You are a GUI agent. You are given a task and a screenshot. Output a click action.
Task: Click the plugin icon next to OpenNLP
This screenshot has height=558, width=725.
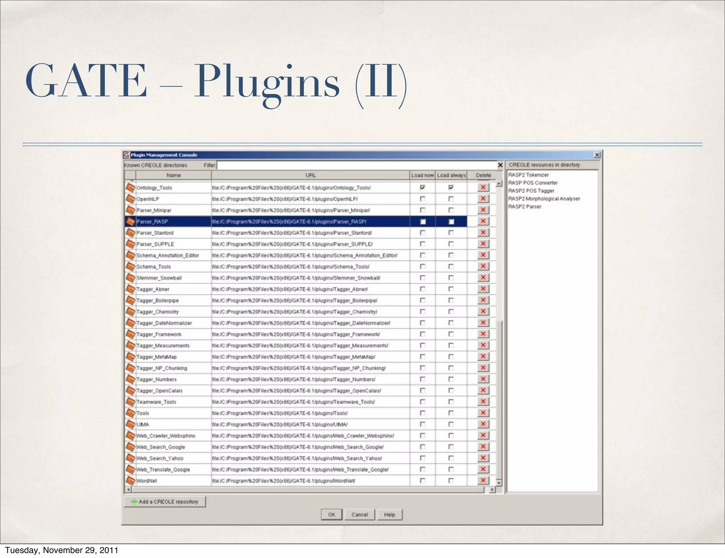click(131, 199)
